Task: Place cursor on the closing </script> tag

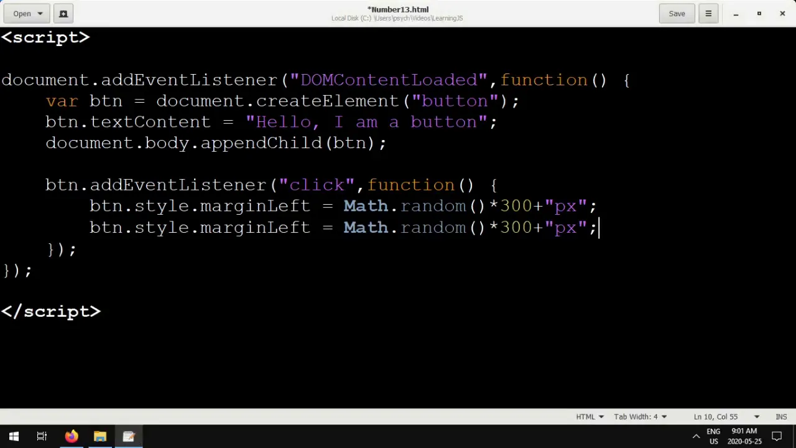Action: (x=51, y=312)
